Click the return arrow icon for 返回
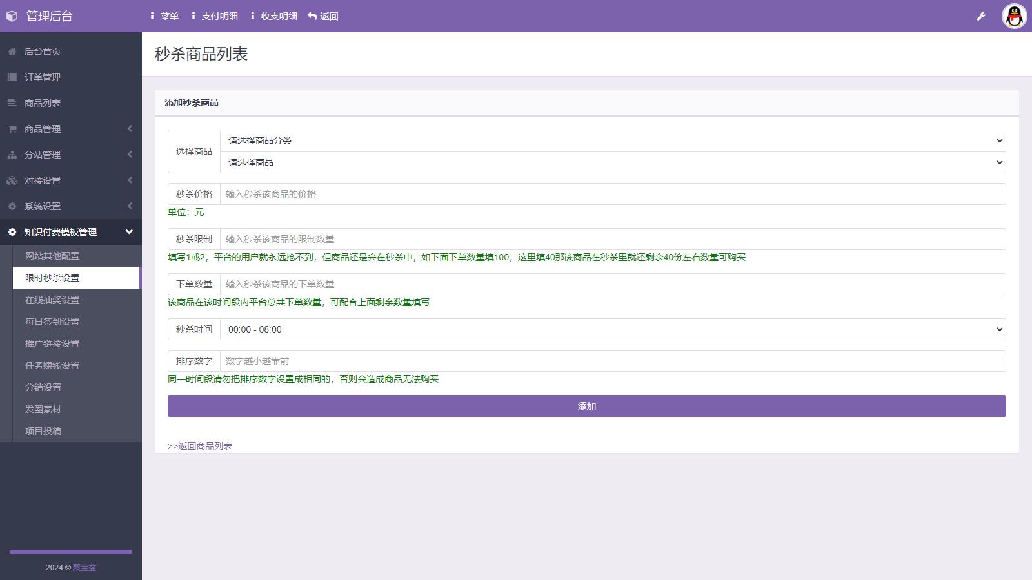Screen dimensions: 1032x580 tap(312, 16)
